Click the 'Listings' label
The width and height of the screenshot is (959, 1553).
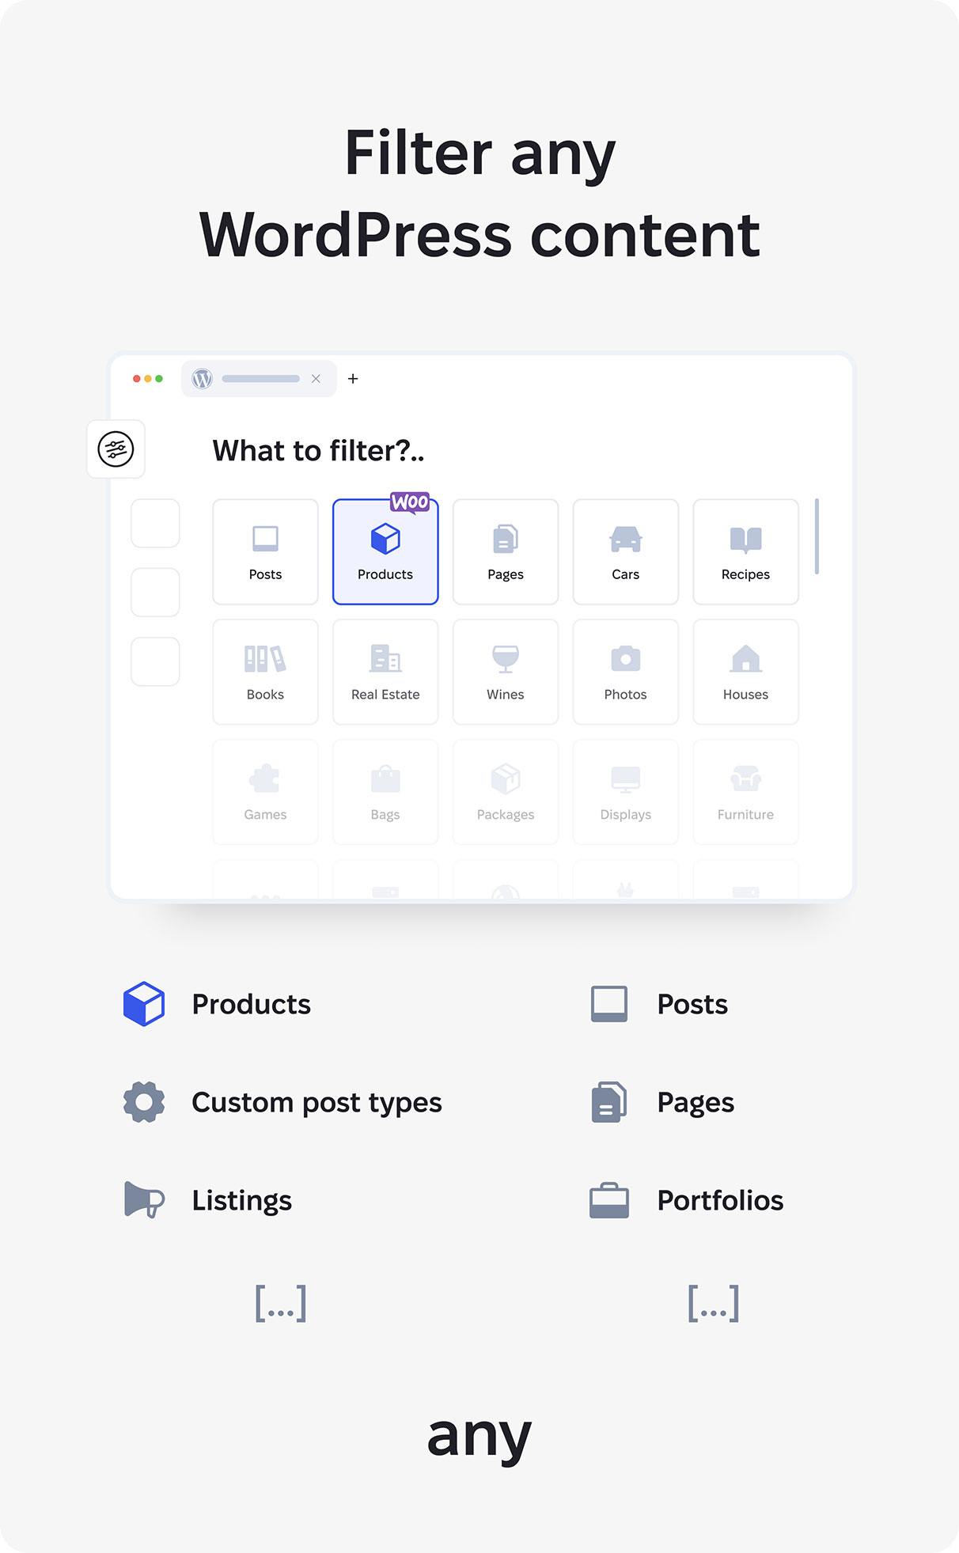click(x=242, y=1201)
